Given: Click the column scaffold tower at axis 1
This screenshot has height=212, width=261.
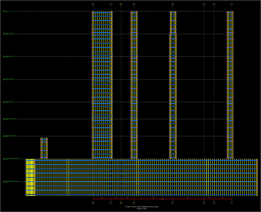Looking at the screenshot, I should click(x=230, y=84).
